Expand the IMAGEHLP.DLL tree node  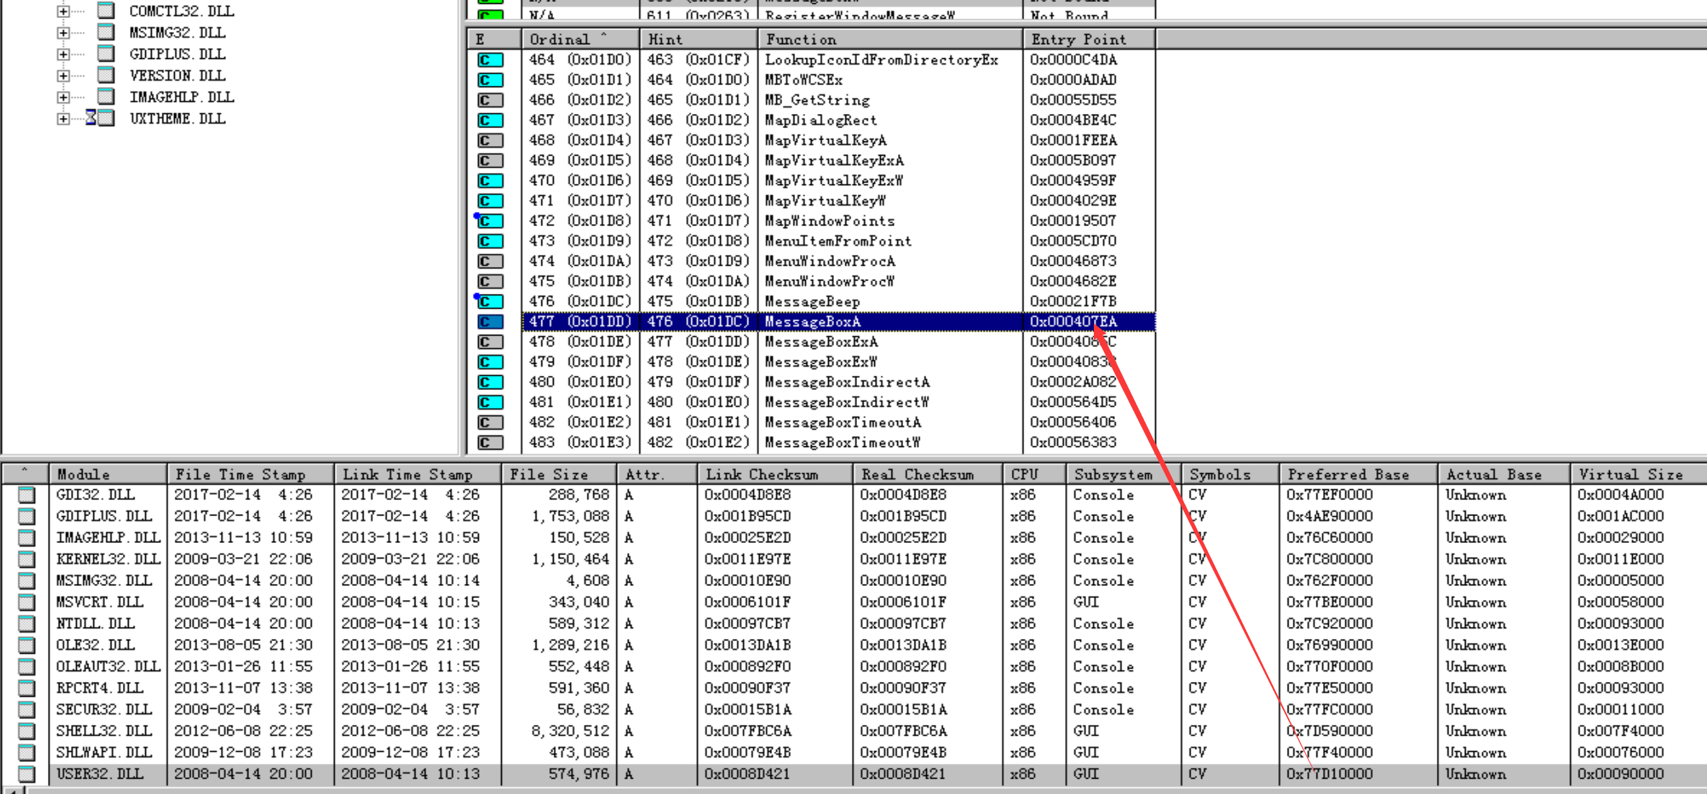(x=63, y=97)
